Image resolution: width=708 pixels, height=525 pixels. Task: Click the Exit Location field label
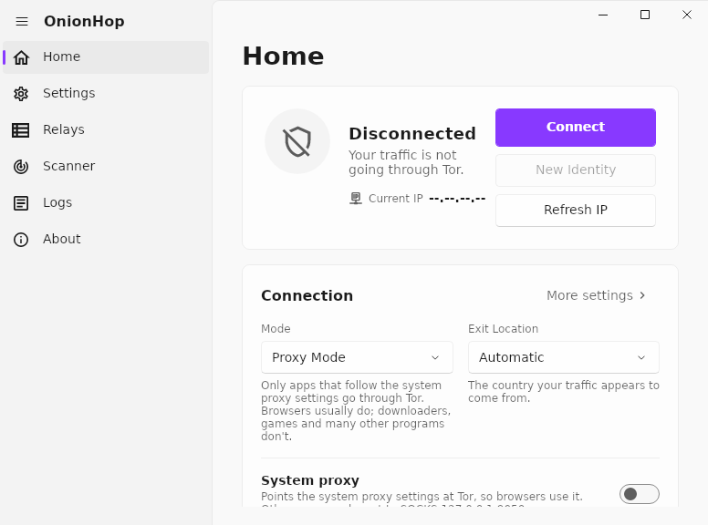(503, 329)
